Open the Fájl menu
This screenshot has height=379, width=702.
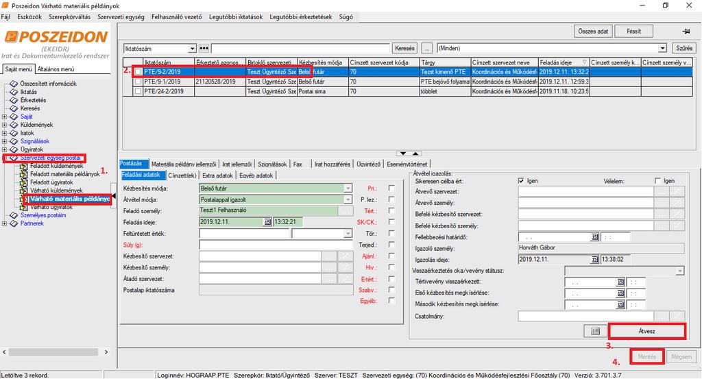tap(5, 17)
